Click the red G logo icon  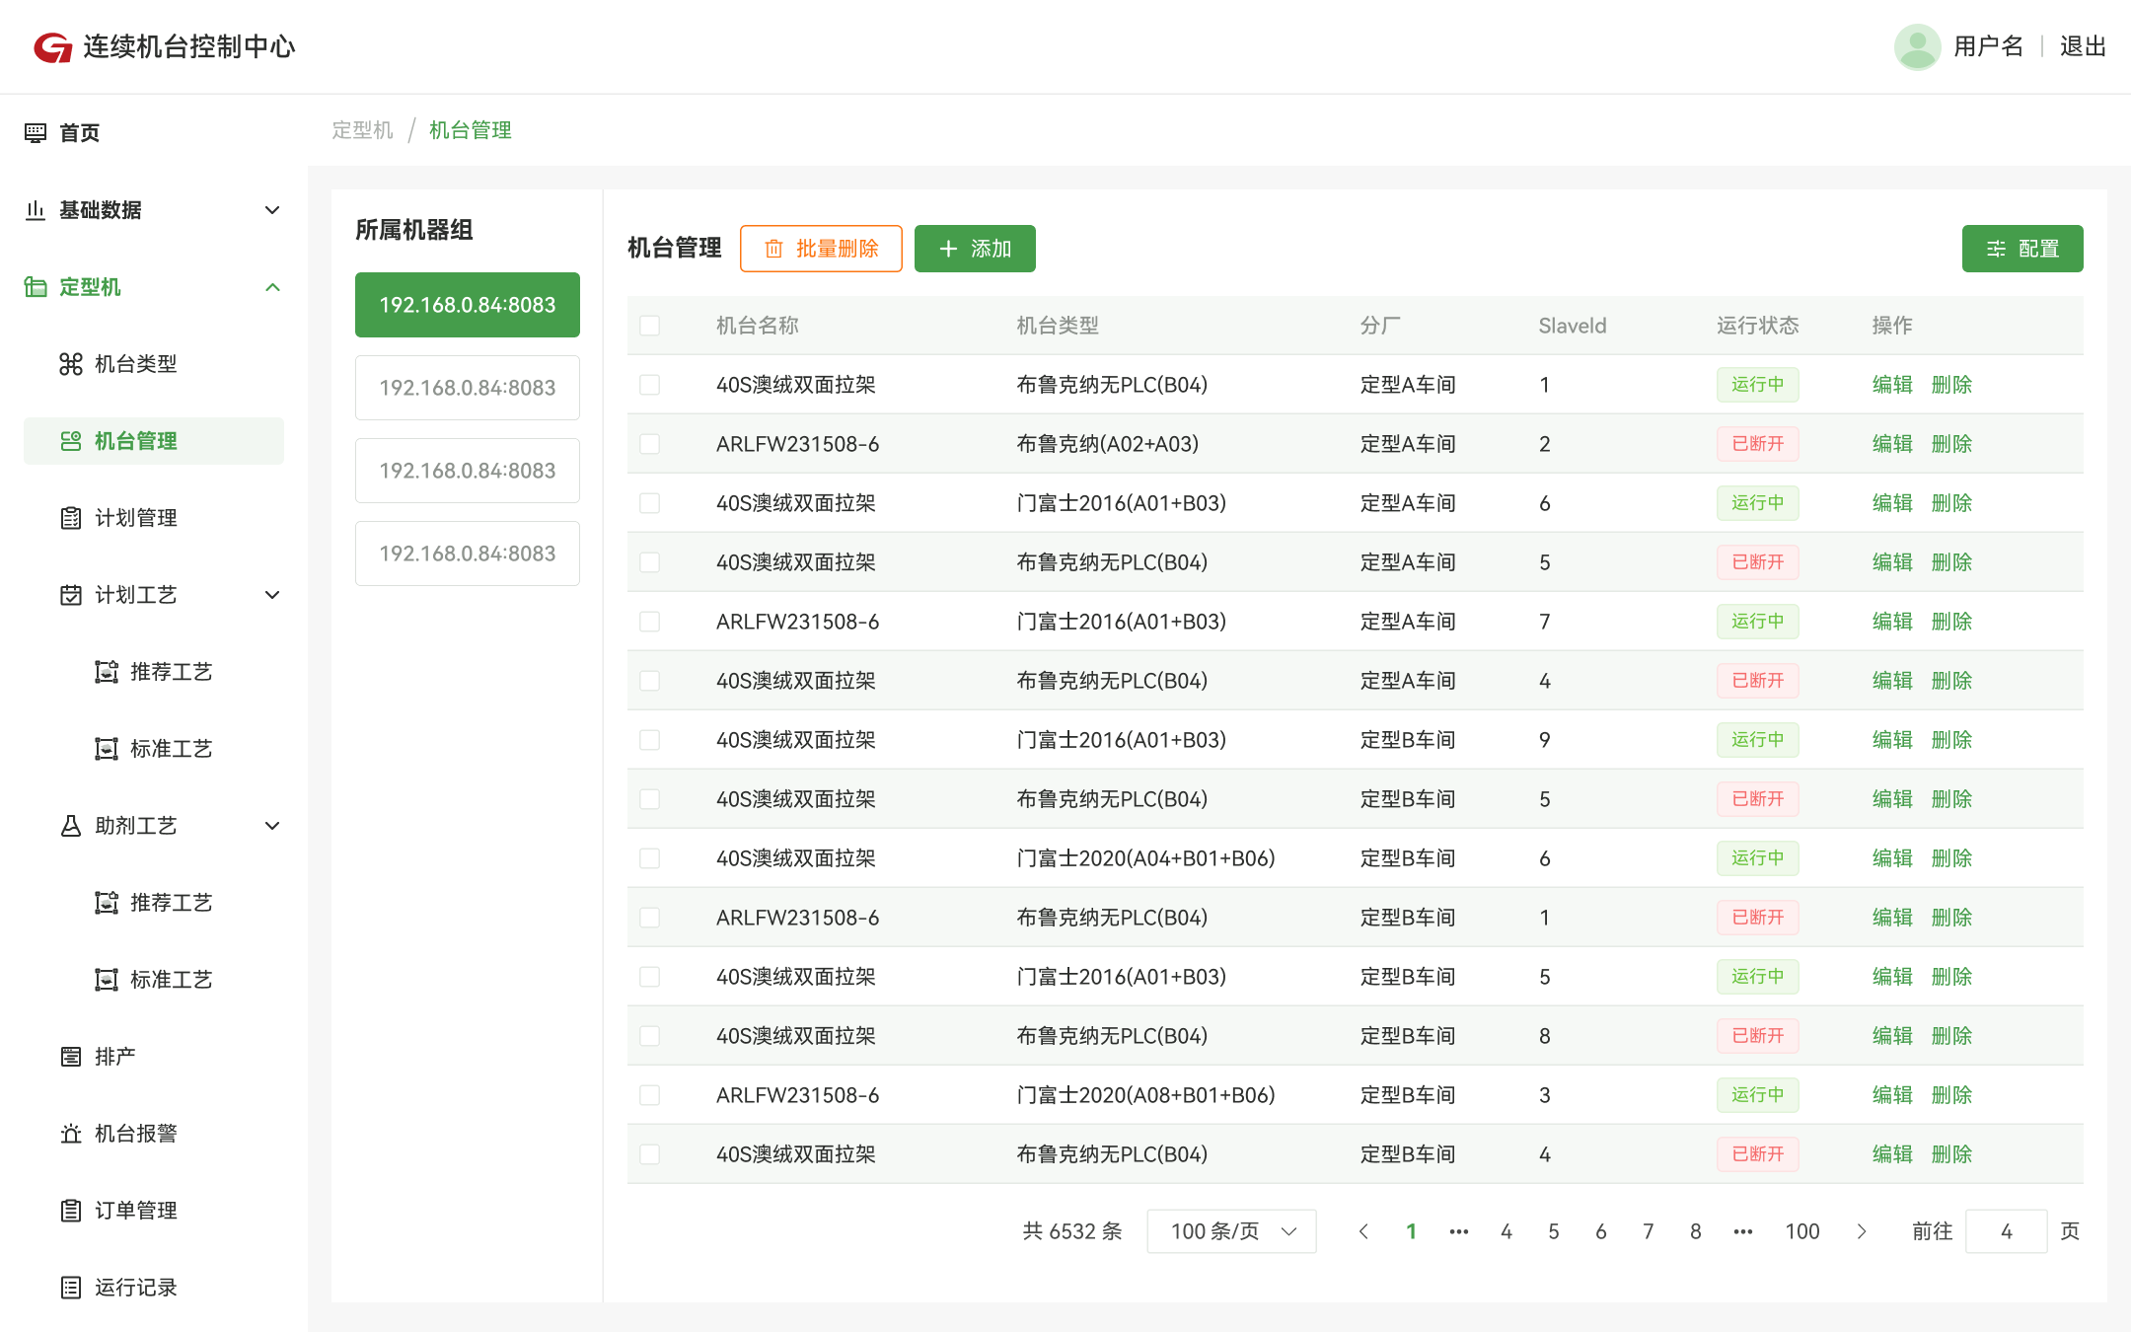(53, 46)
